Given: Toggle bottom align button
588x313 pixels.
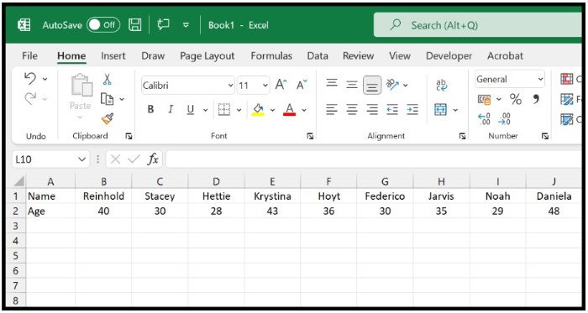Looking at the screenshot, I should click(372, 86).
